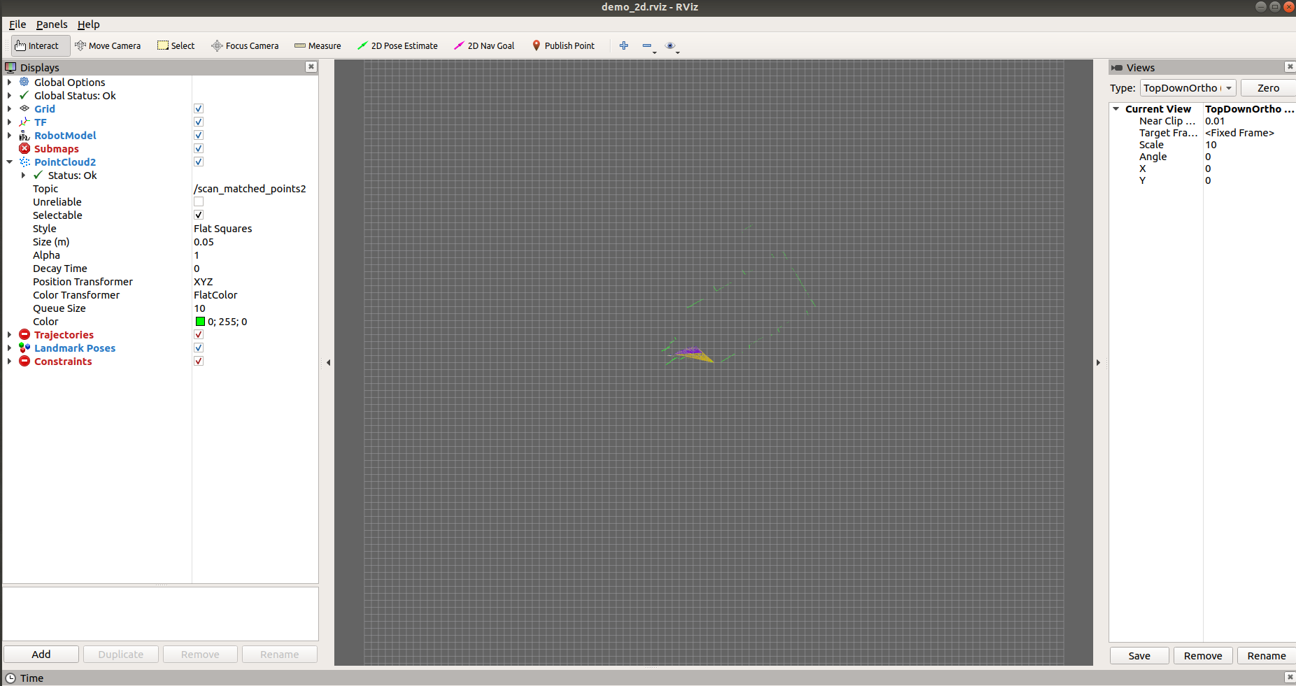Screen dimensions: 1296x686
Task: Click the Rename button in Views
Action: point(1267,656)
